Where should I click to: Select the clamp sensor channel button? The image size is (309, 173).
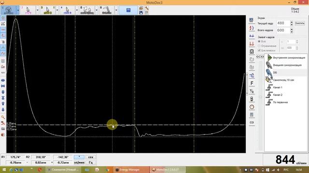click(107, 10)
